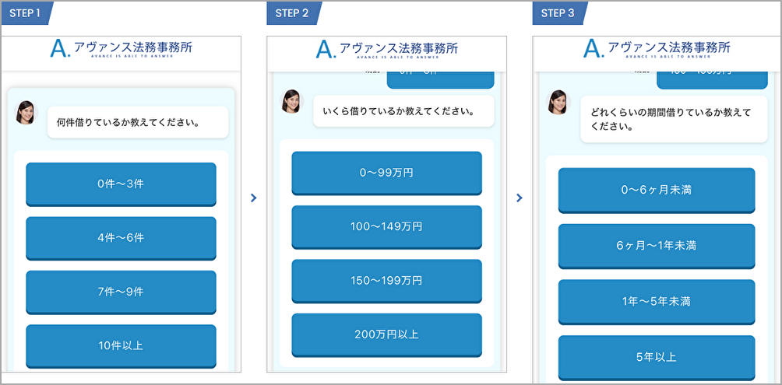Image resolution: width=782 pixels, height=385 pixels.
Task: Click the operator avatar in Step 2 chat
Action: point(292,102)
